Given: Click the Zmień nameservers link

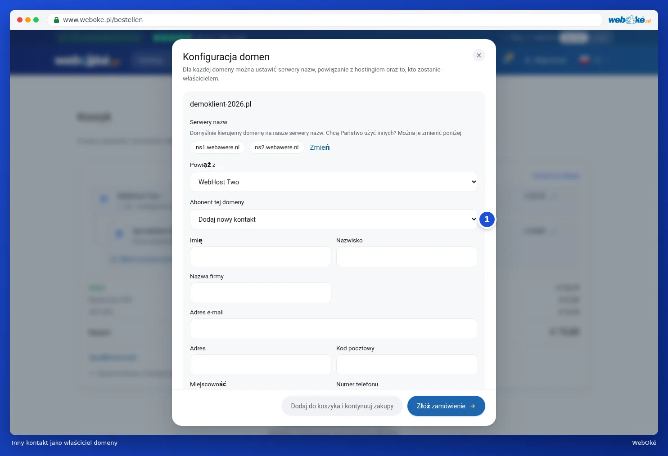Looking at the screenshot, I should tap(320, 148).
